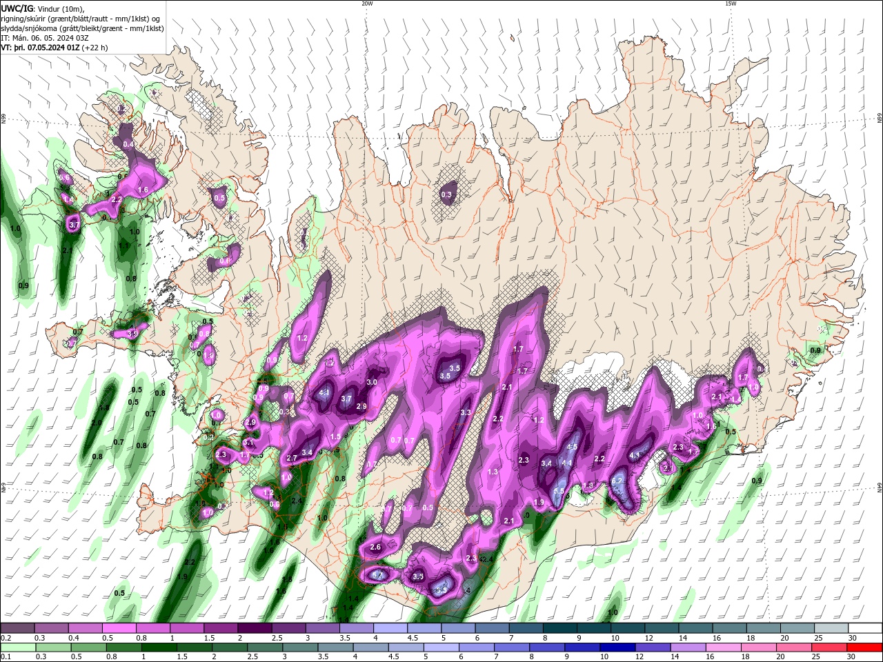Click the "2.6" precipitation value on the map
The height and width of the screenshot is (662, 883).
pyautogui.click(x=375, y=547)
